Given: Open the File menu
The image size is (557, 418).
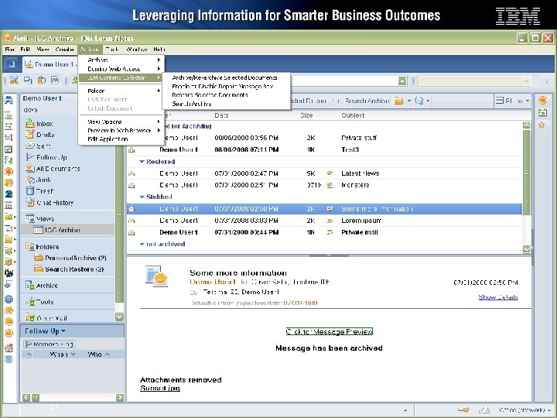Looking at the screenshot, I should click(x=9, y=50).
